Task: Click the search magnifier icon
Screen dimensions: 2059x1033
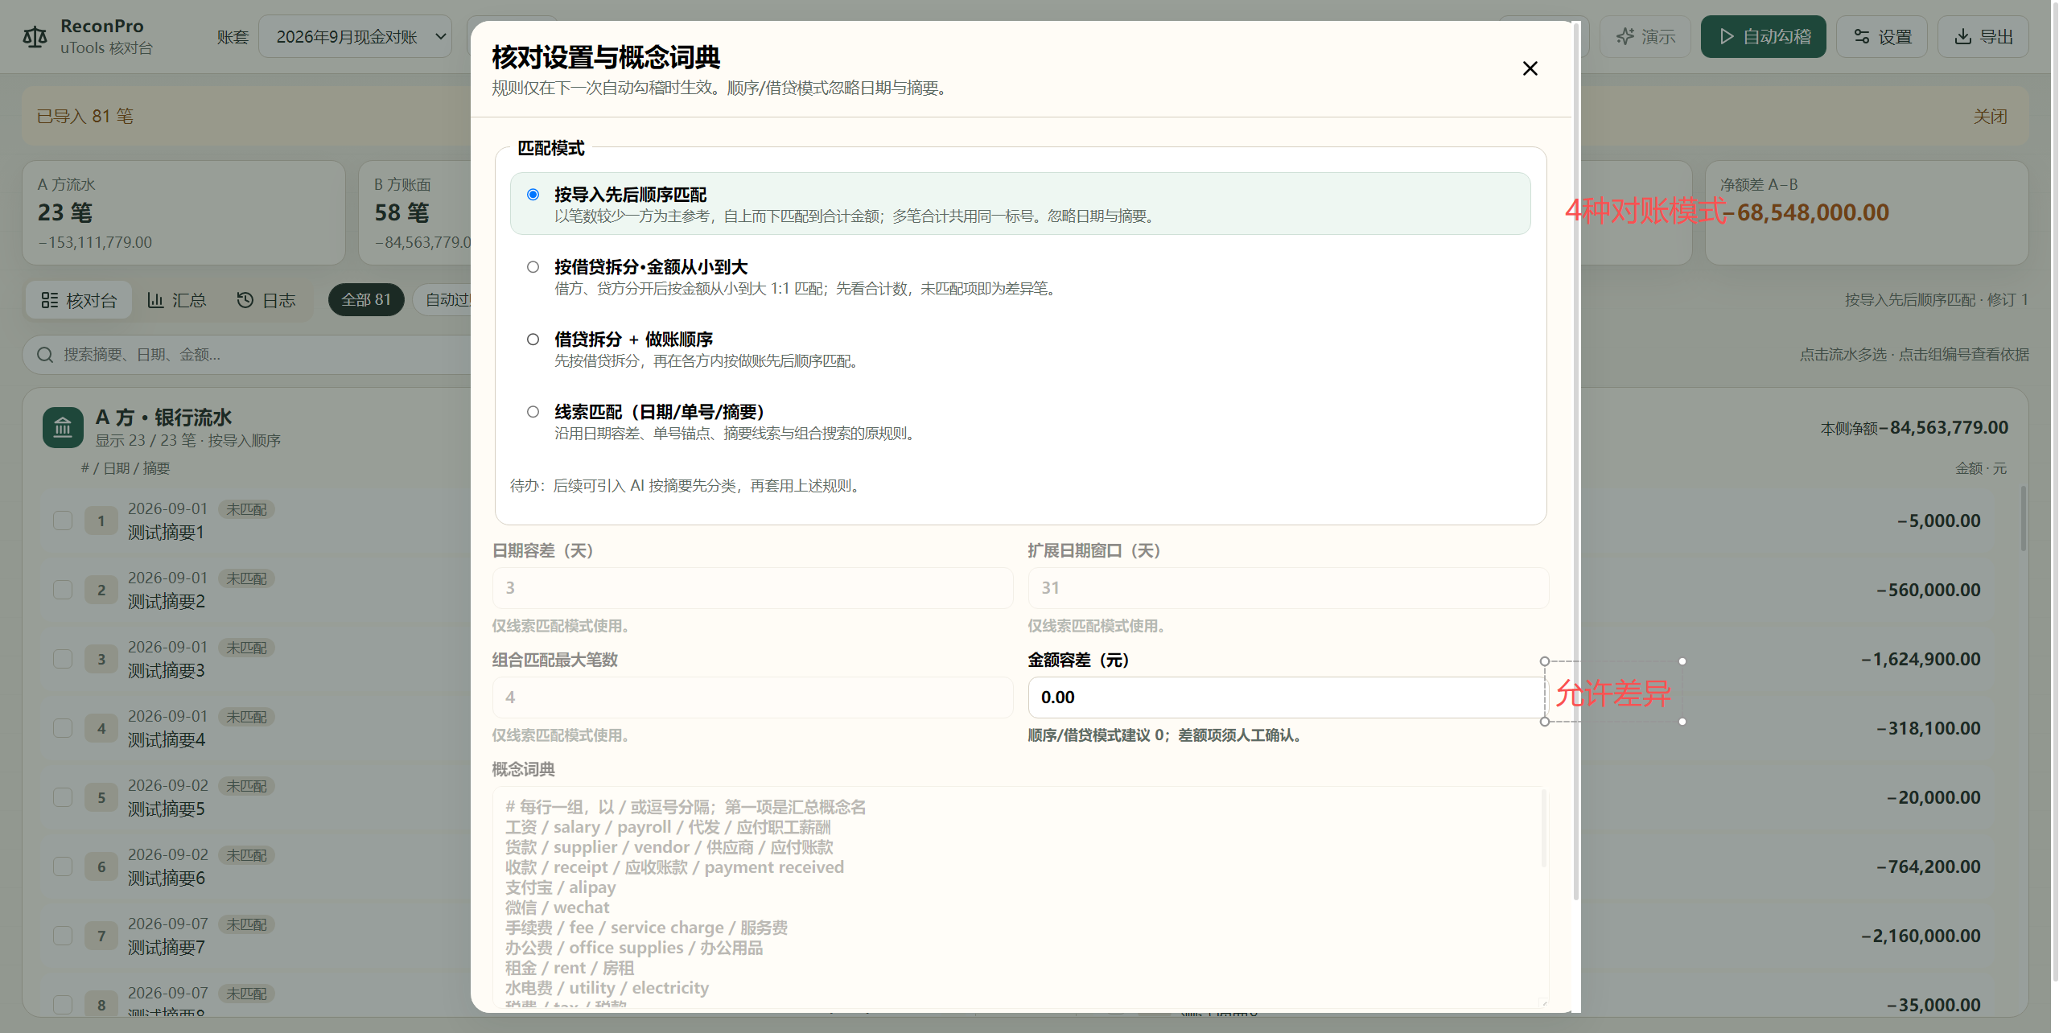Action: click(45, 355)
